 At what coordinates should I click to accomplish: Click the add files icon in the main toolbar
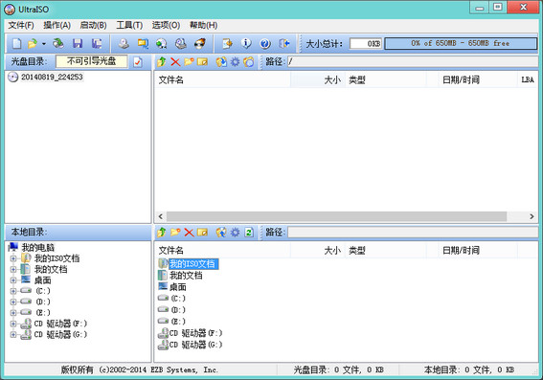tap(228, 44)
